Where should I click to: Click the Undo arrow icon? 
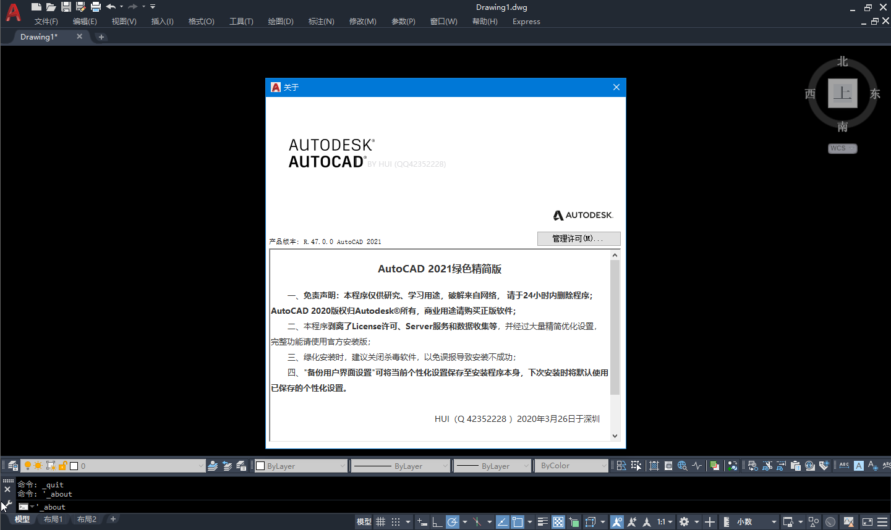[111, 7]
